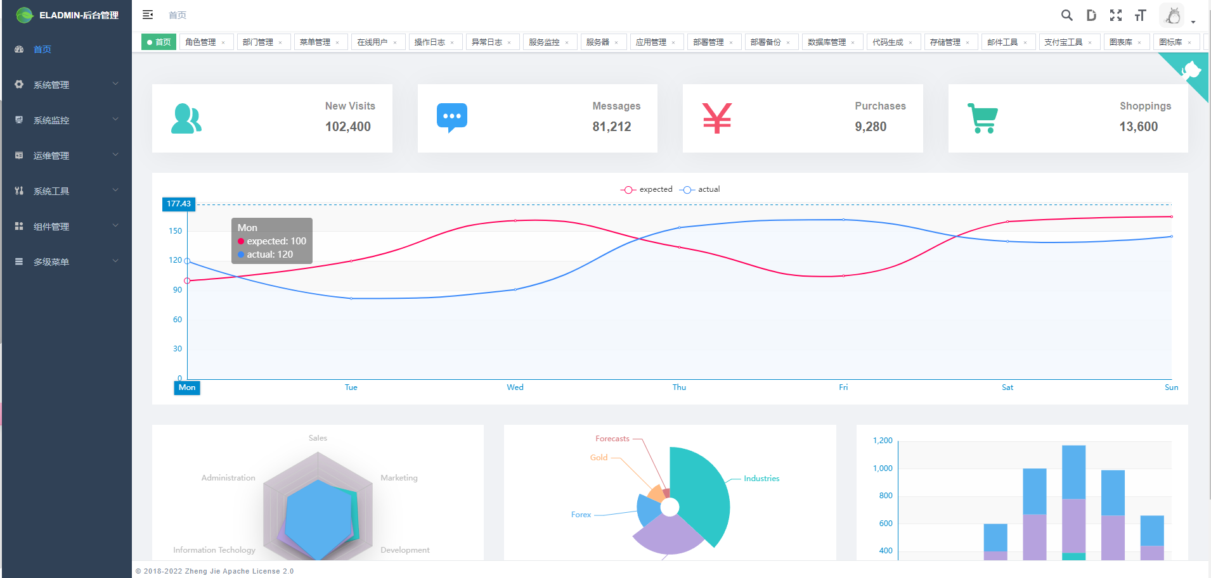This screenshot has height=578, width=1211.
Task: Switch to the 服务监控 tab
Action: pyautogui.click(x=550, y=42)
